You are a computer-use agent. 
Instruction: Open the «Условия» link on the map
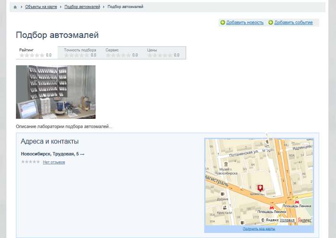pos(287,220)
